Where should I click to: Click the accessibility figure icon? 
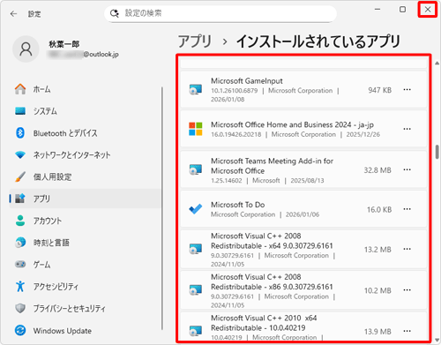[x=20, y=286]
